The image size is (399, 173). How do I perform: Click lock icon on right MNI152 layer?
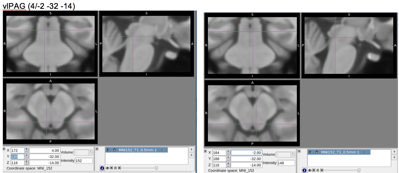(x=317, y=152)
